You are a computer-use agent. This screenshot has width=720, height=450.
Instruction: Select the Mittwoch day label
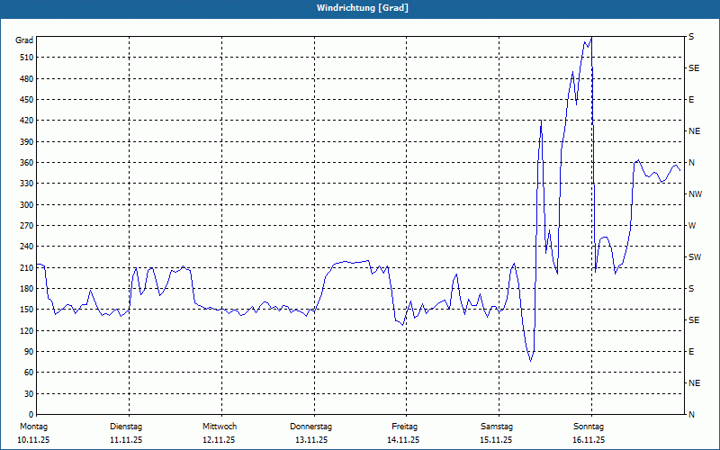[x=220, y=427]
